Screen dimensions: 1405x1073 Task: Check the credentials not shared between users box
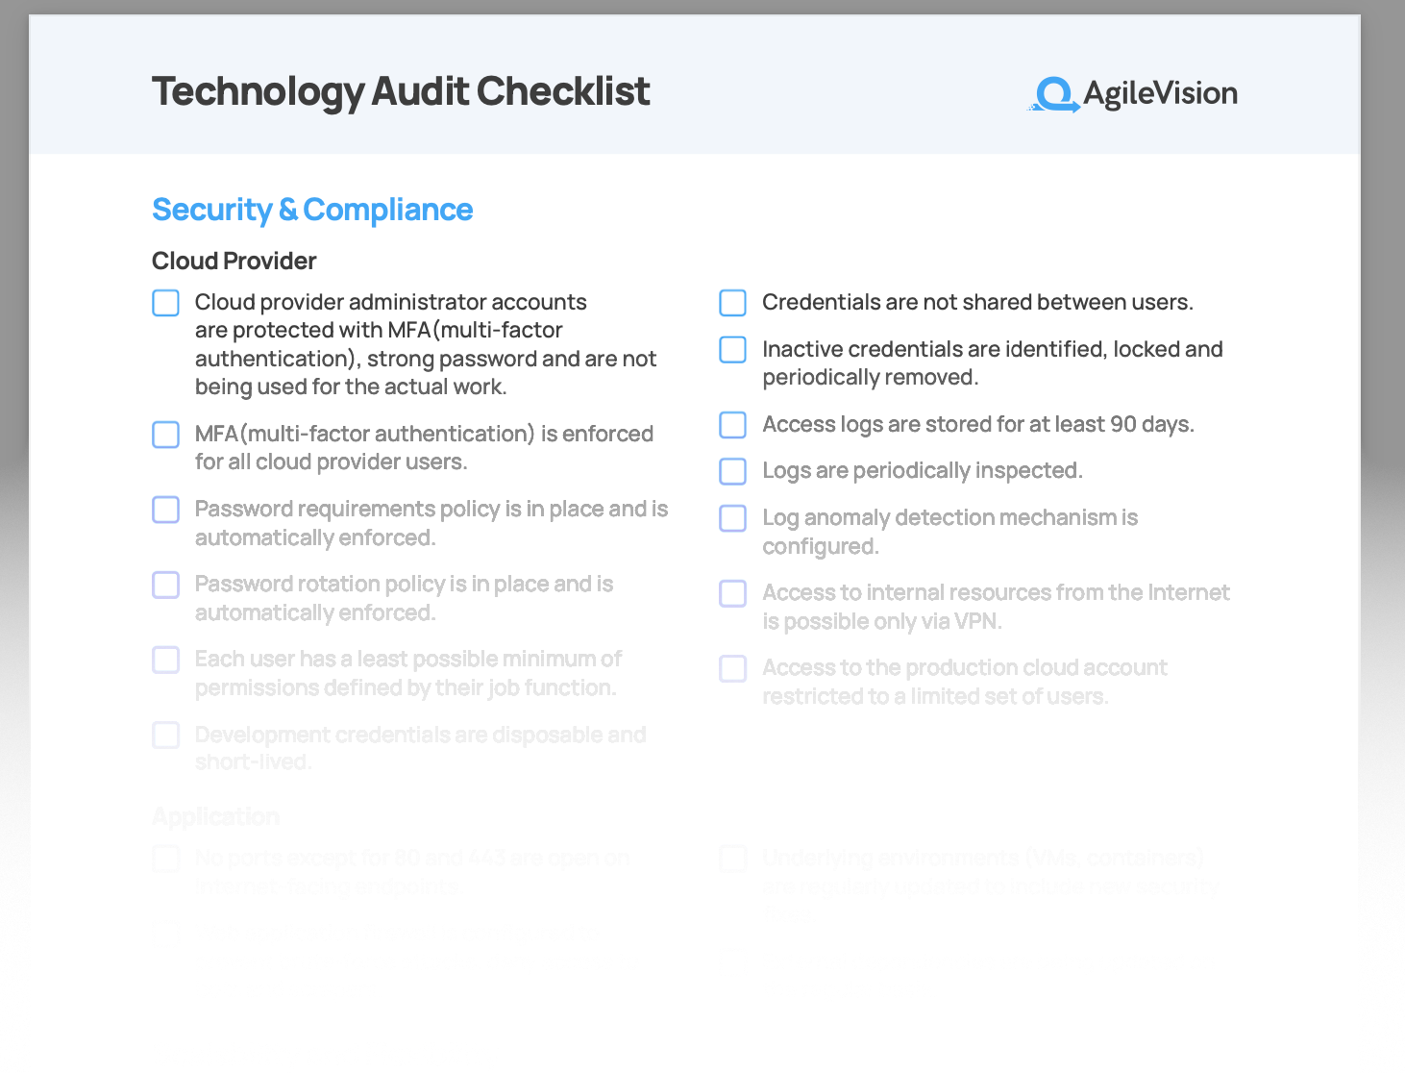pyautogui.click(x=733, y=303)
